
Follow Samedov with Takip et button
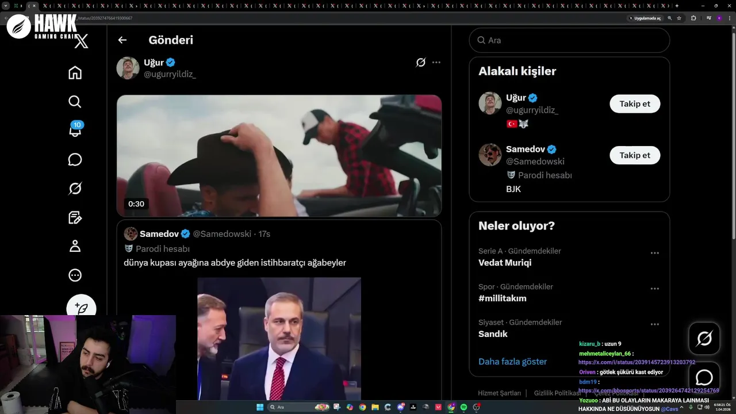tap(635, 155)
